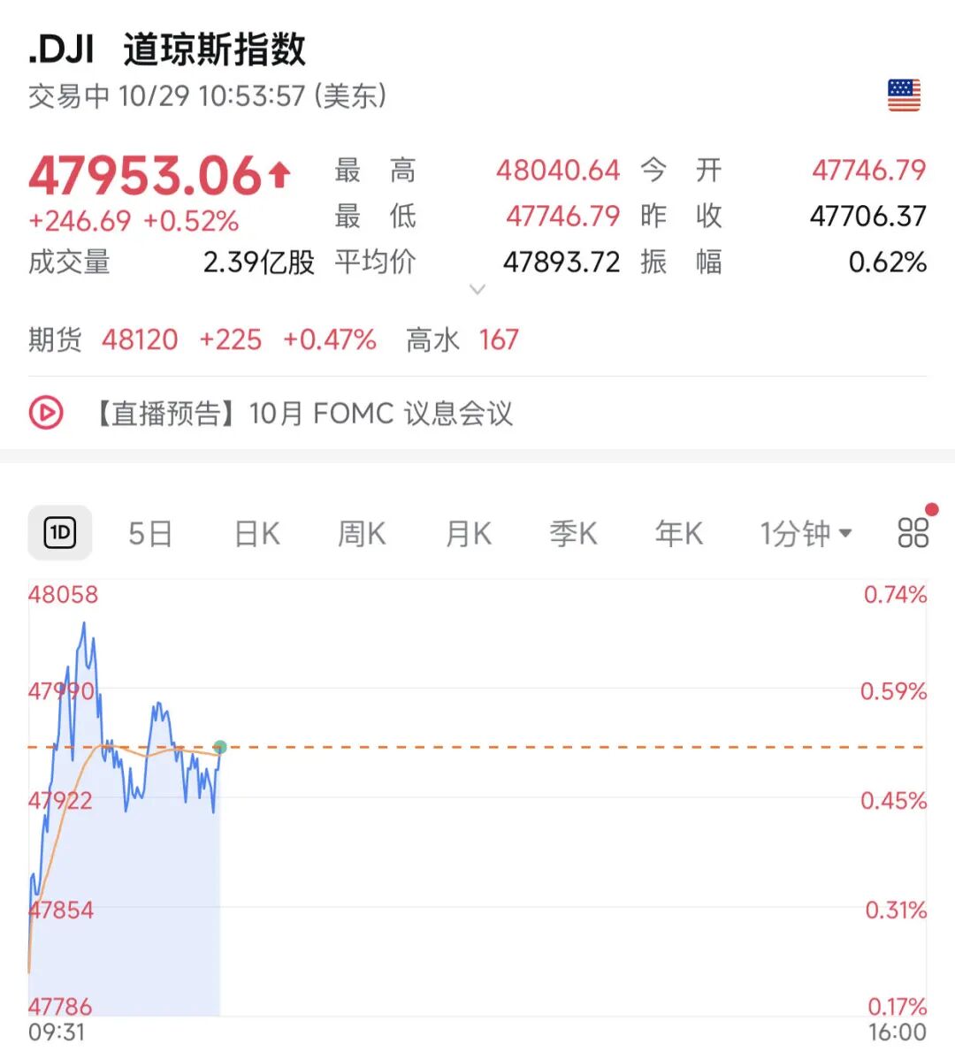Switch to the 5日 chart tab
955x1059 pixels.
pos(150,533)
